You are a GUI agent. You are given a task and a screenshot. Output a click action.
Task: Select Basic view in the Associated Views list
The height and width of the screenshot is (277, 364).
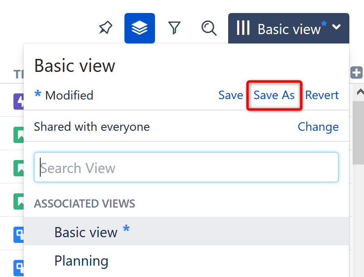tap(86, 232)
